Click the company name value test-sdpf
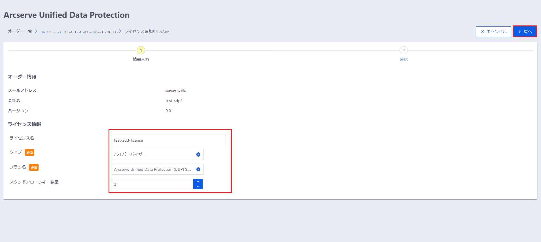 [x=174, y=101]
